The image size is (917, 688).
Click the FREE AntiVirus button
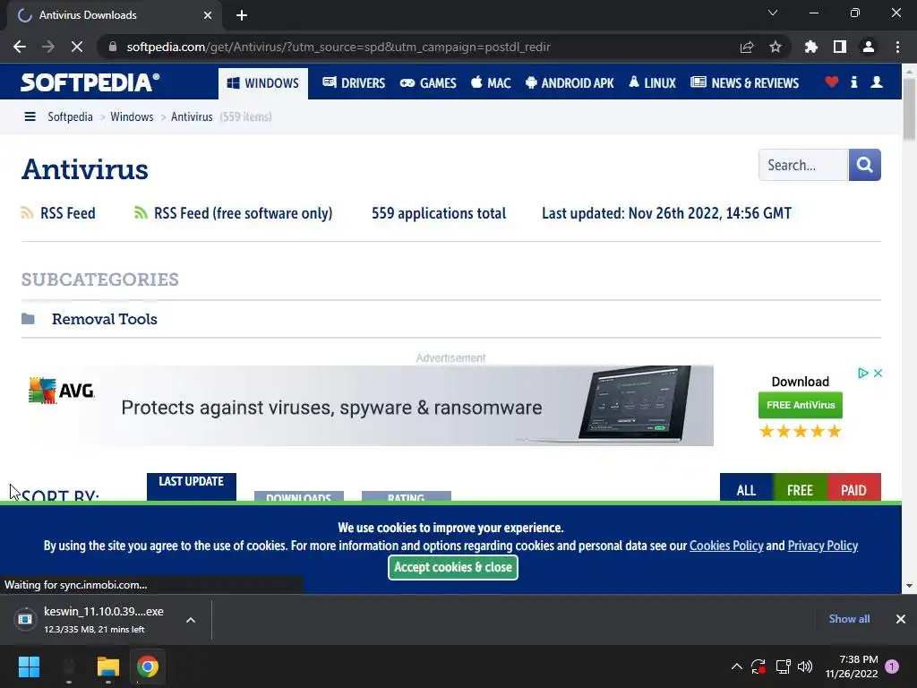pyautogui.click(x=801, y=405)
